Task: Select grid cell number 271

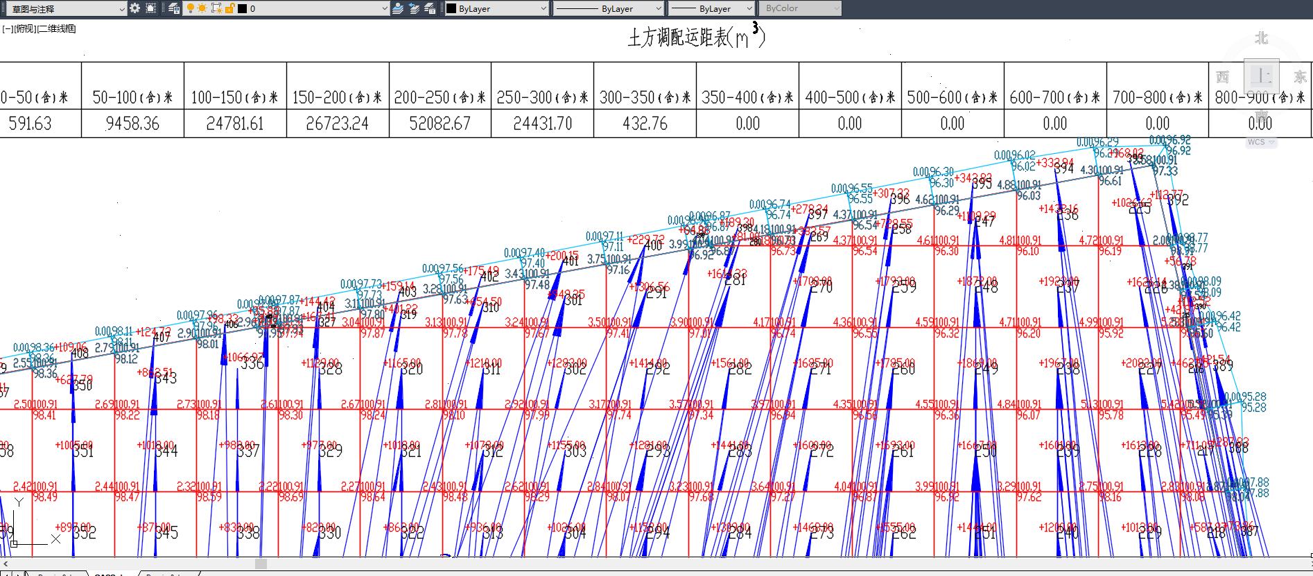Action: [821, 369]
